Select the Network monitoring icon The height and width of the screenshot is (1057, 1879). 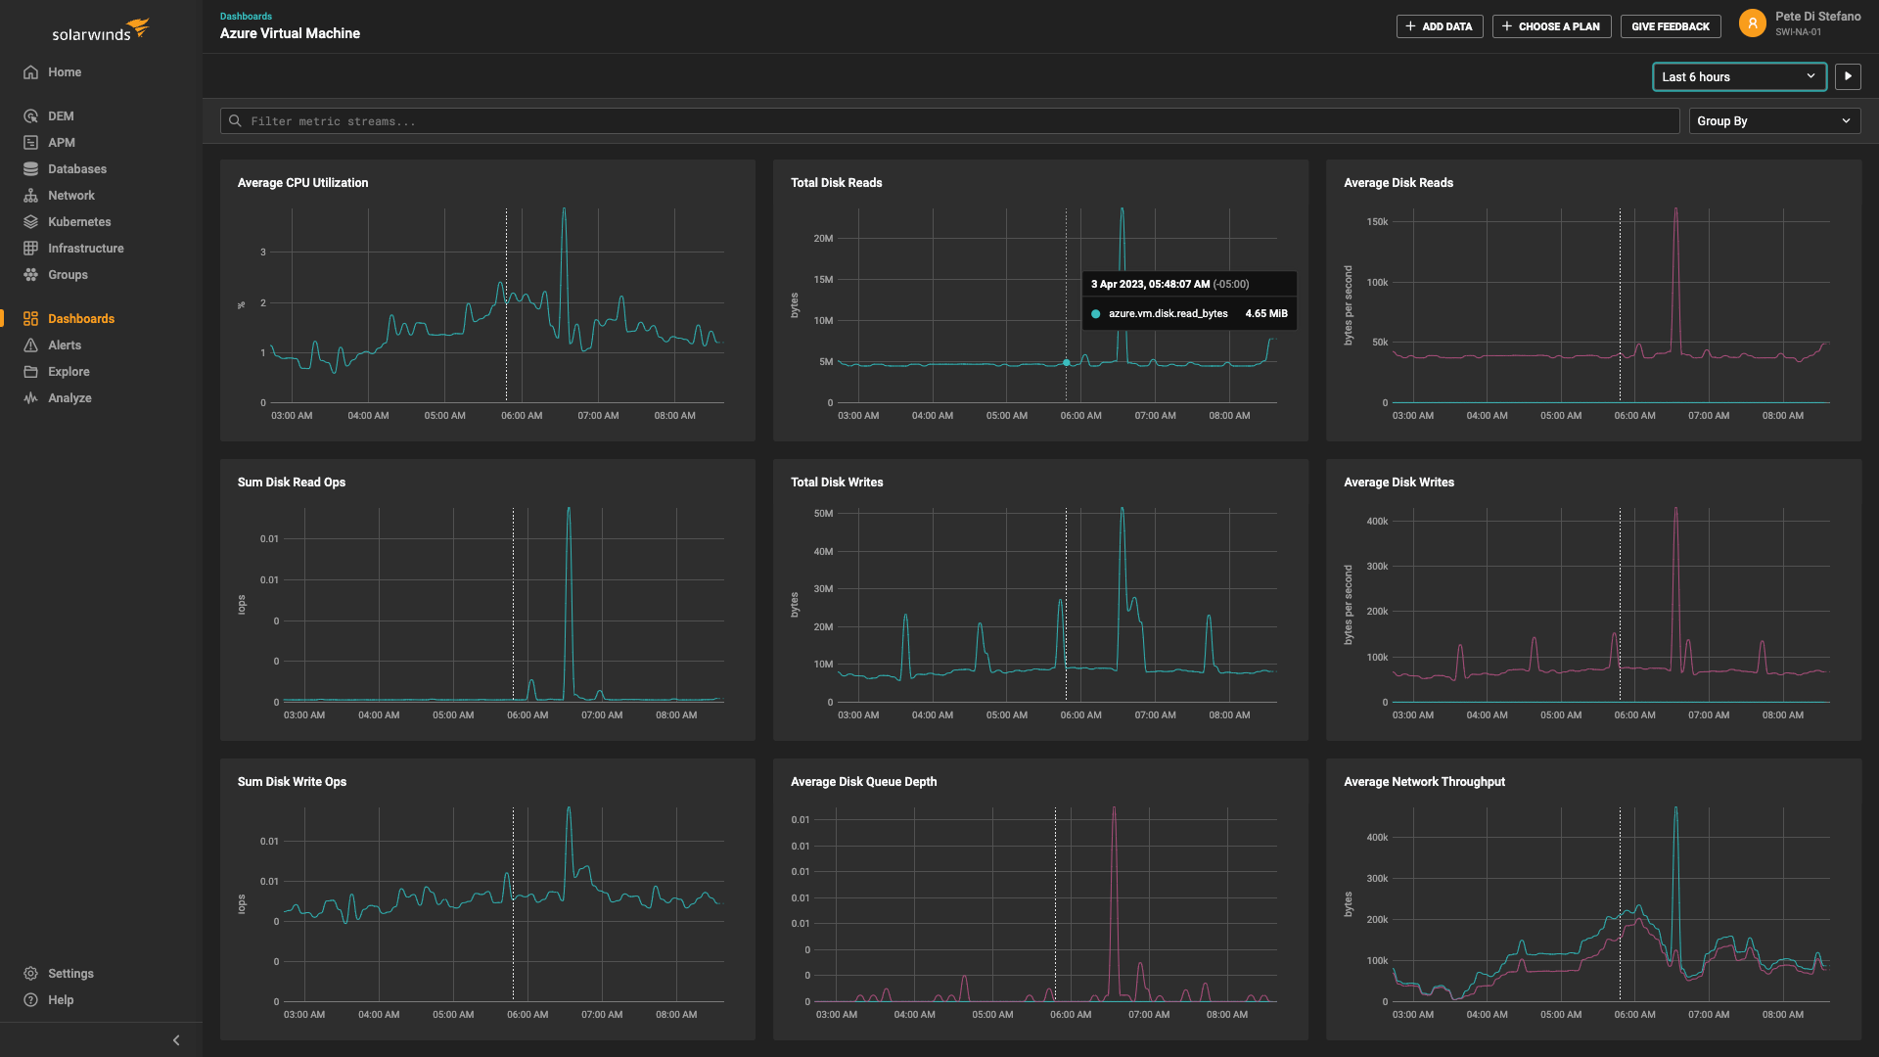31,195
